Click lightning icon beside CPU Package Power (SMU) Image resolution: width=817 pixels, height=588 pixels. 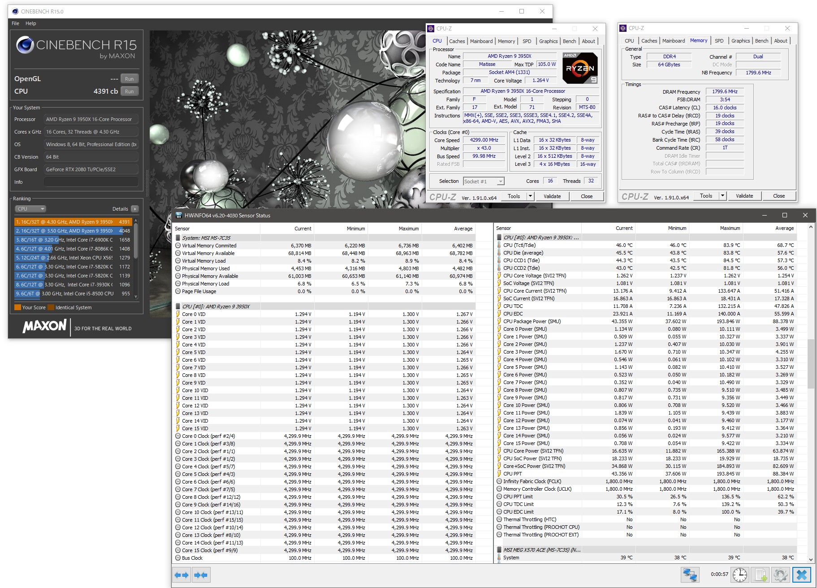click(x=499, y=321)
